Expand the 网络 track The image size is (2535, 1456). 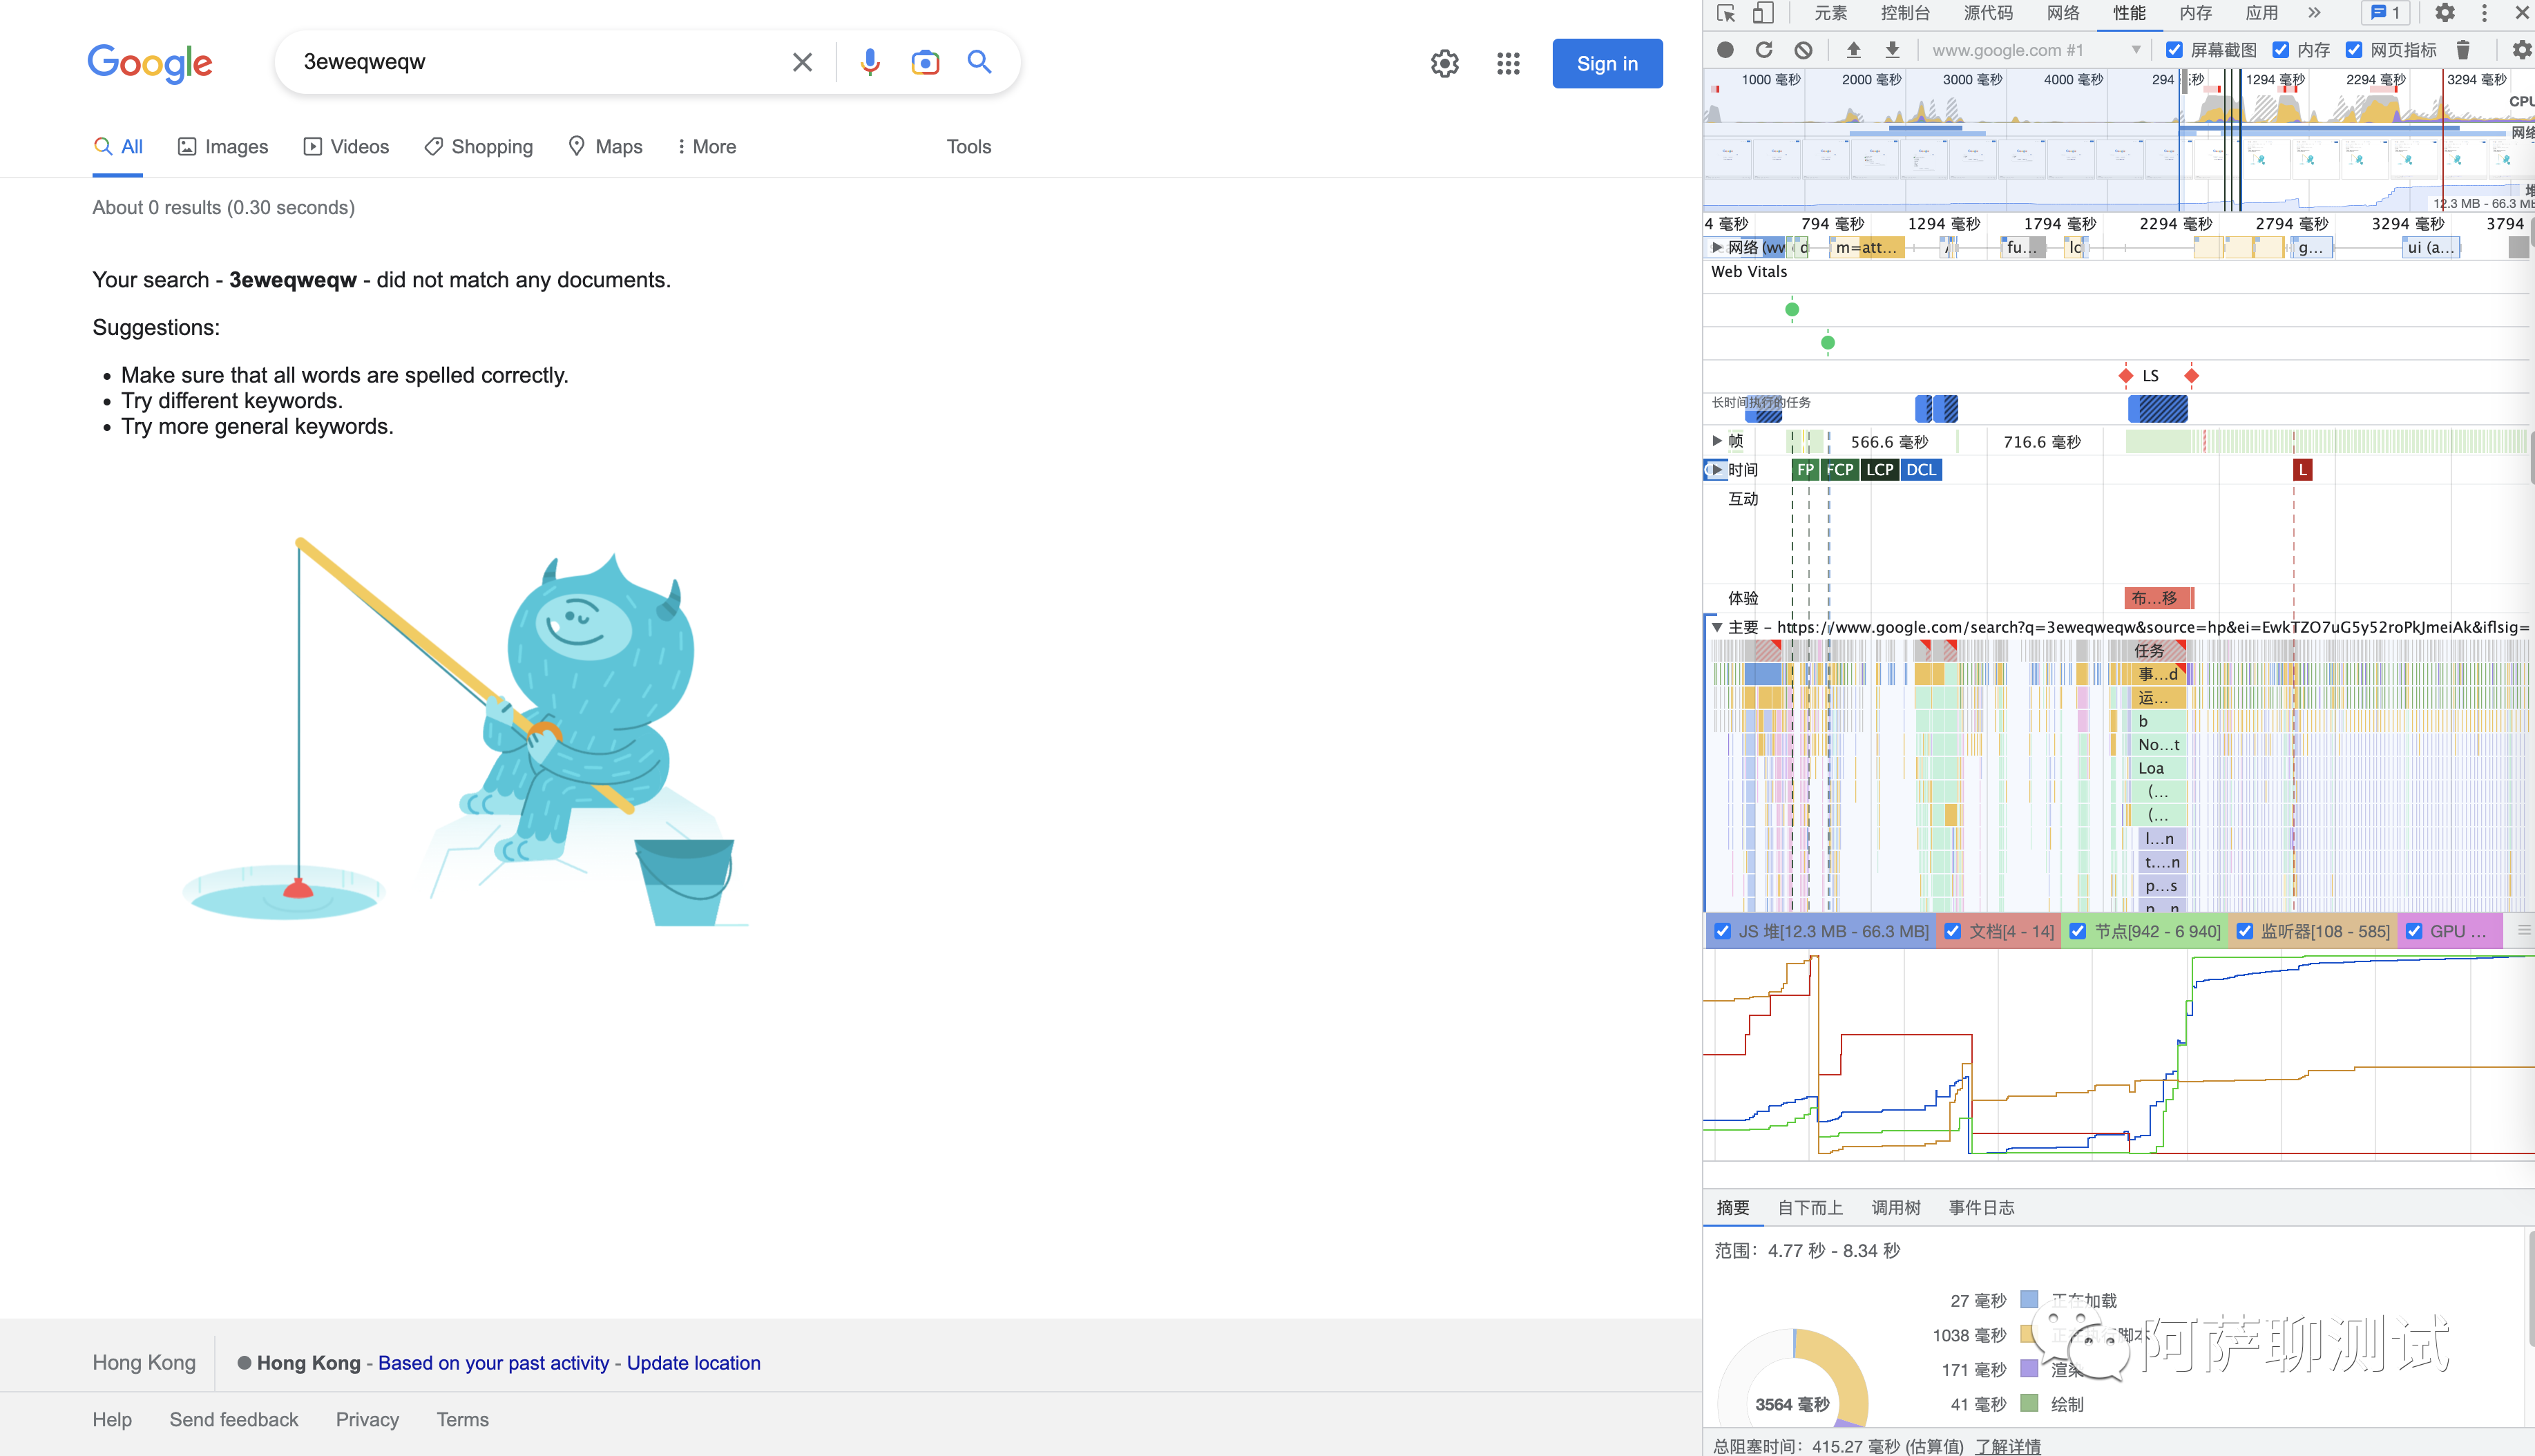click(1717, 247)
